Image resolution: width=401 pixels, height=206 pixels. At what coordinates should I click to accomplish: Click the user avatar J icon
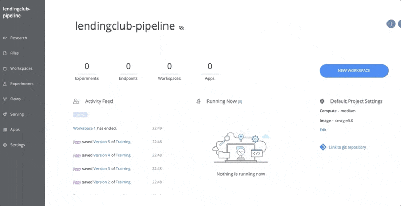pyautogui.click(x=391, y=24)
